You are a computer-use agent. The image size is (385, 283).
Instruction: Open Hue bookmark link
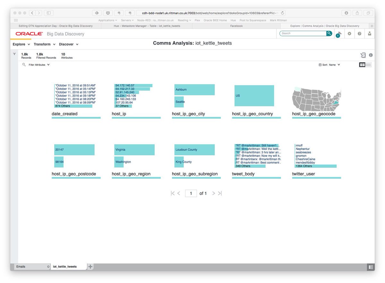point(233,20)
